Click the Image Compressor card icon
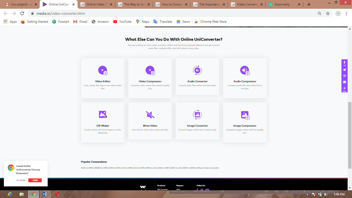 click(x=245, y=115)
